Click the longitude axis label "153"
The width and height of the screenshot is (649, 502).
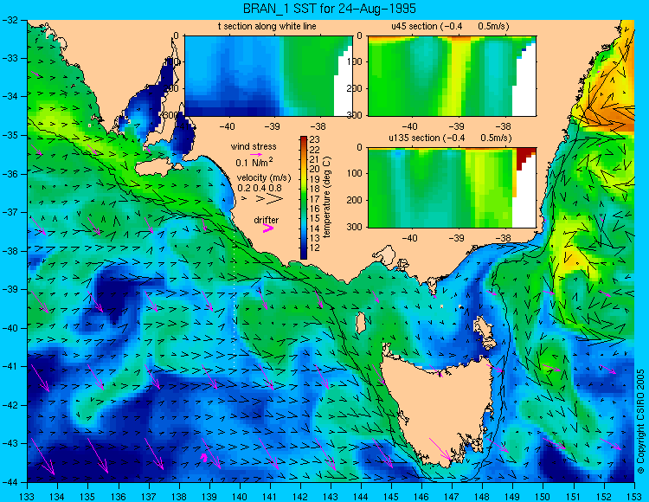click(633, 496)
